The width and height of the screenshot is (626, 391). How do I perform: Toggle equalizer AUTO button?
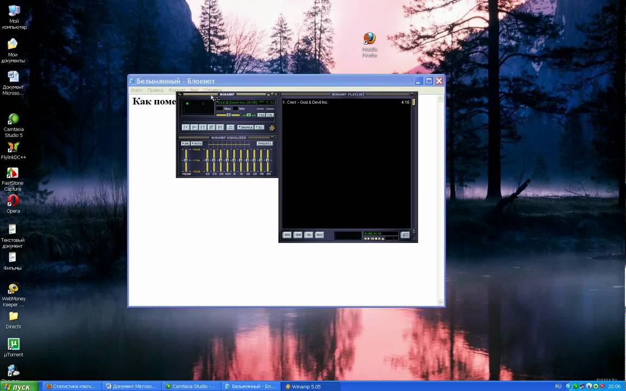(x=197, y=143)
